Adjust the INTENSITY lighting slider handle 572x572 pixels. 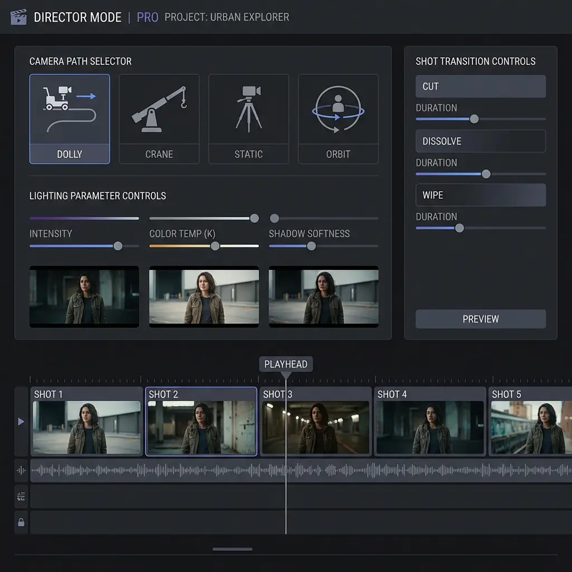(x=117, y=245)
